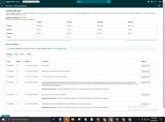Click the Good quality! comment text
Viewport: 165px width, 122px height.
[x=46, y=65]
